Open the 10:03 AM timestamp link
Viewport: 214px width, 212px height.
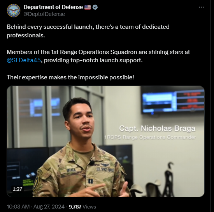[18, 207]
